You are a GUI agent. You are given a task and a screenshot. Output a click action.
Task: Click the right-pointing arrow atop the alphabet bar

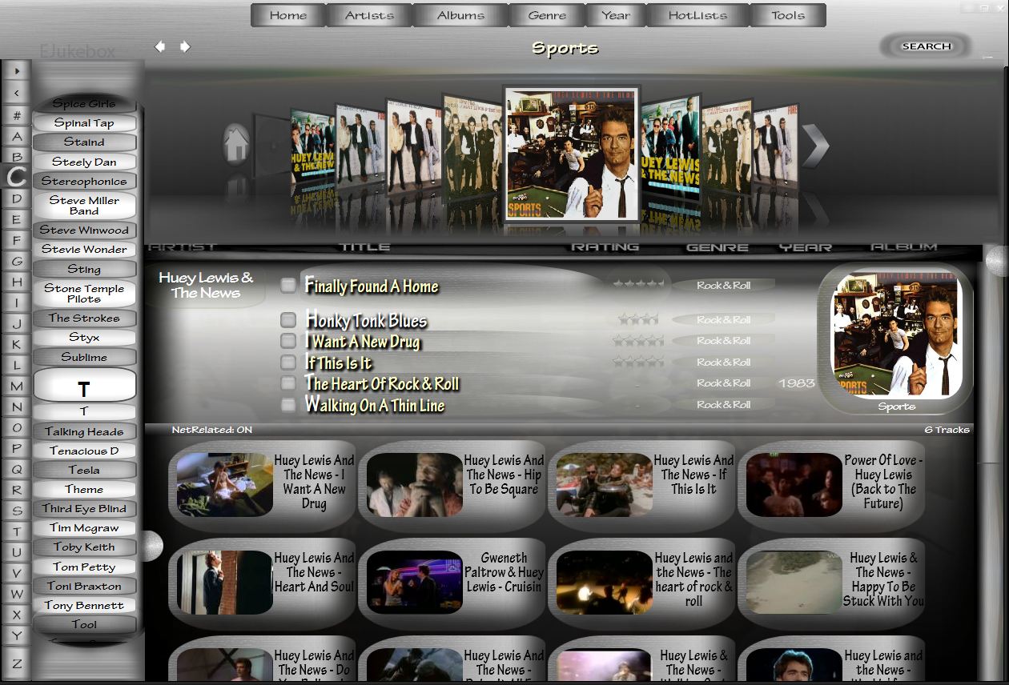[x=17, y=71]
